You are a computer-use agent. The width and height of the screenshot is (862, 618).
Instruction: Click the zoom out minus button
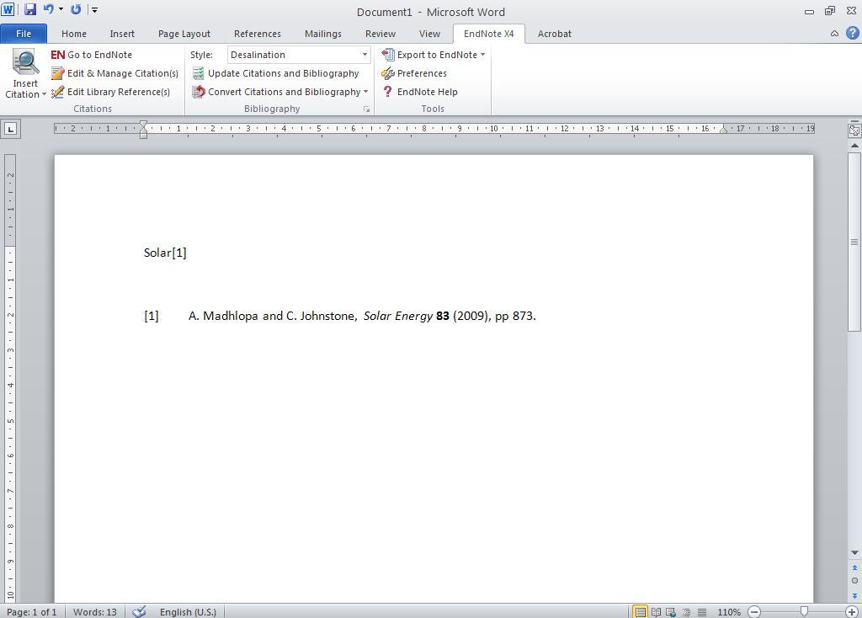(755, 612)
